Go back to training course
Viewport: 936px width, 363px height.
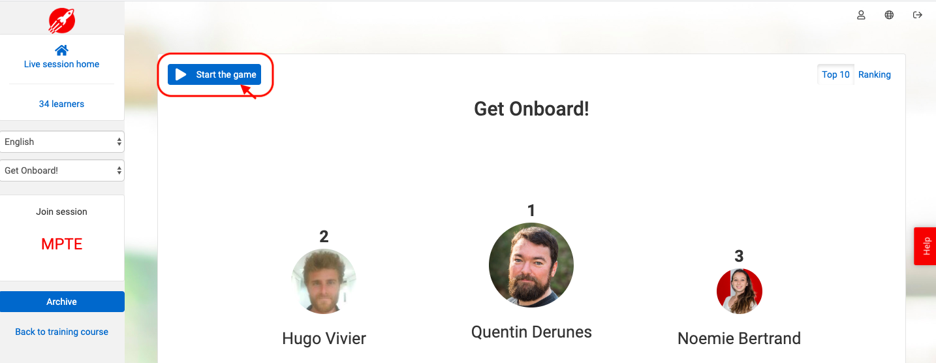click(61, 332)
